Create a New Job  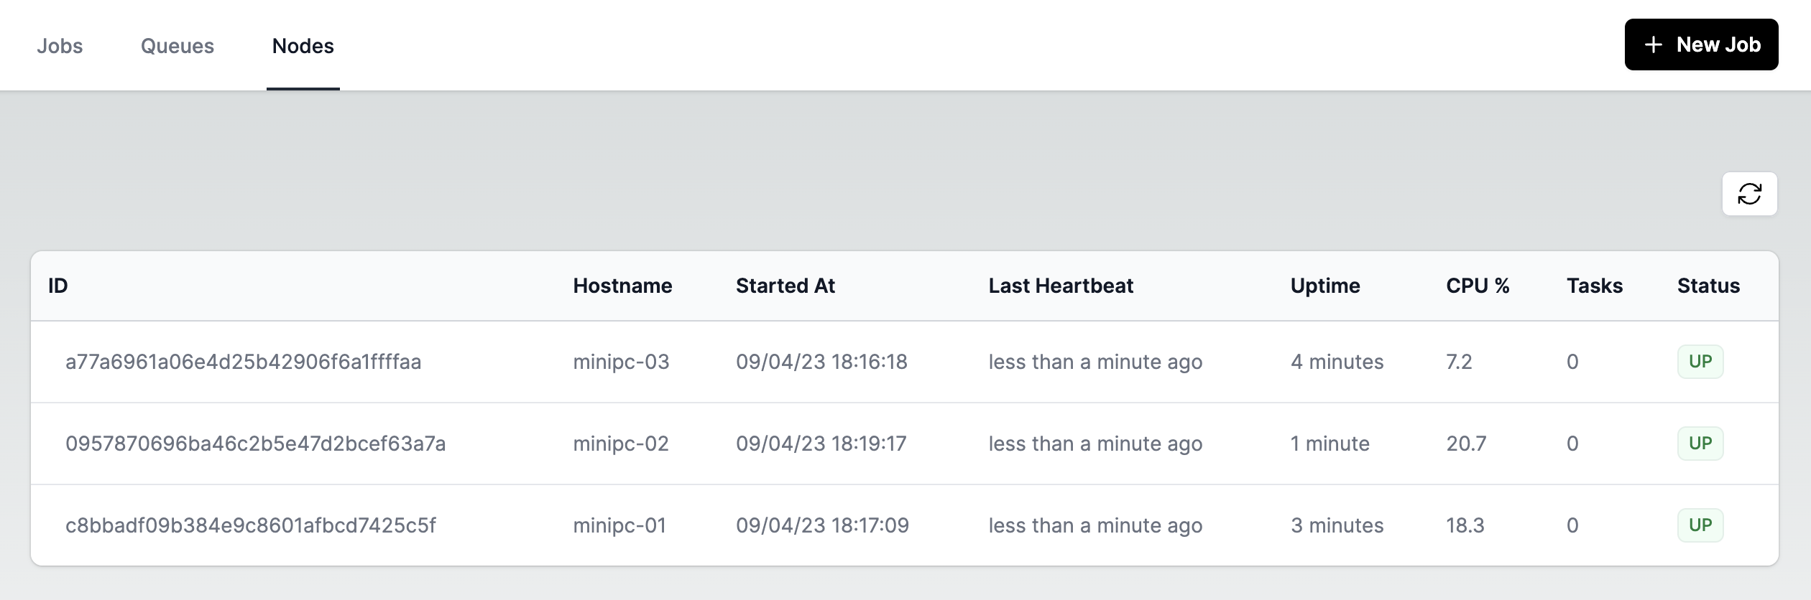click(1701, 44)
